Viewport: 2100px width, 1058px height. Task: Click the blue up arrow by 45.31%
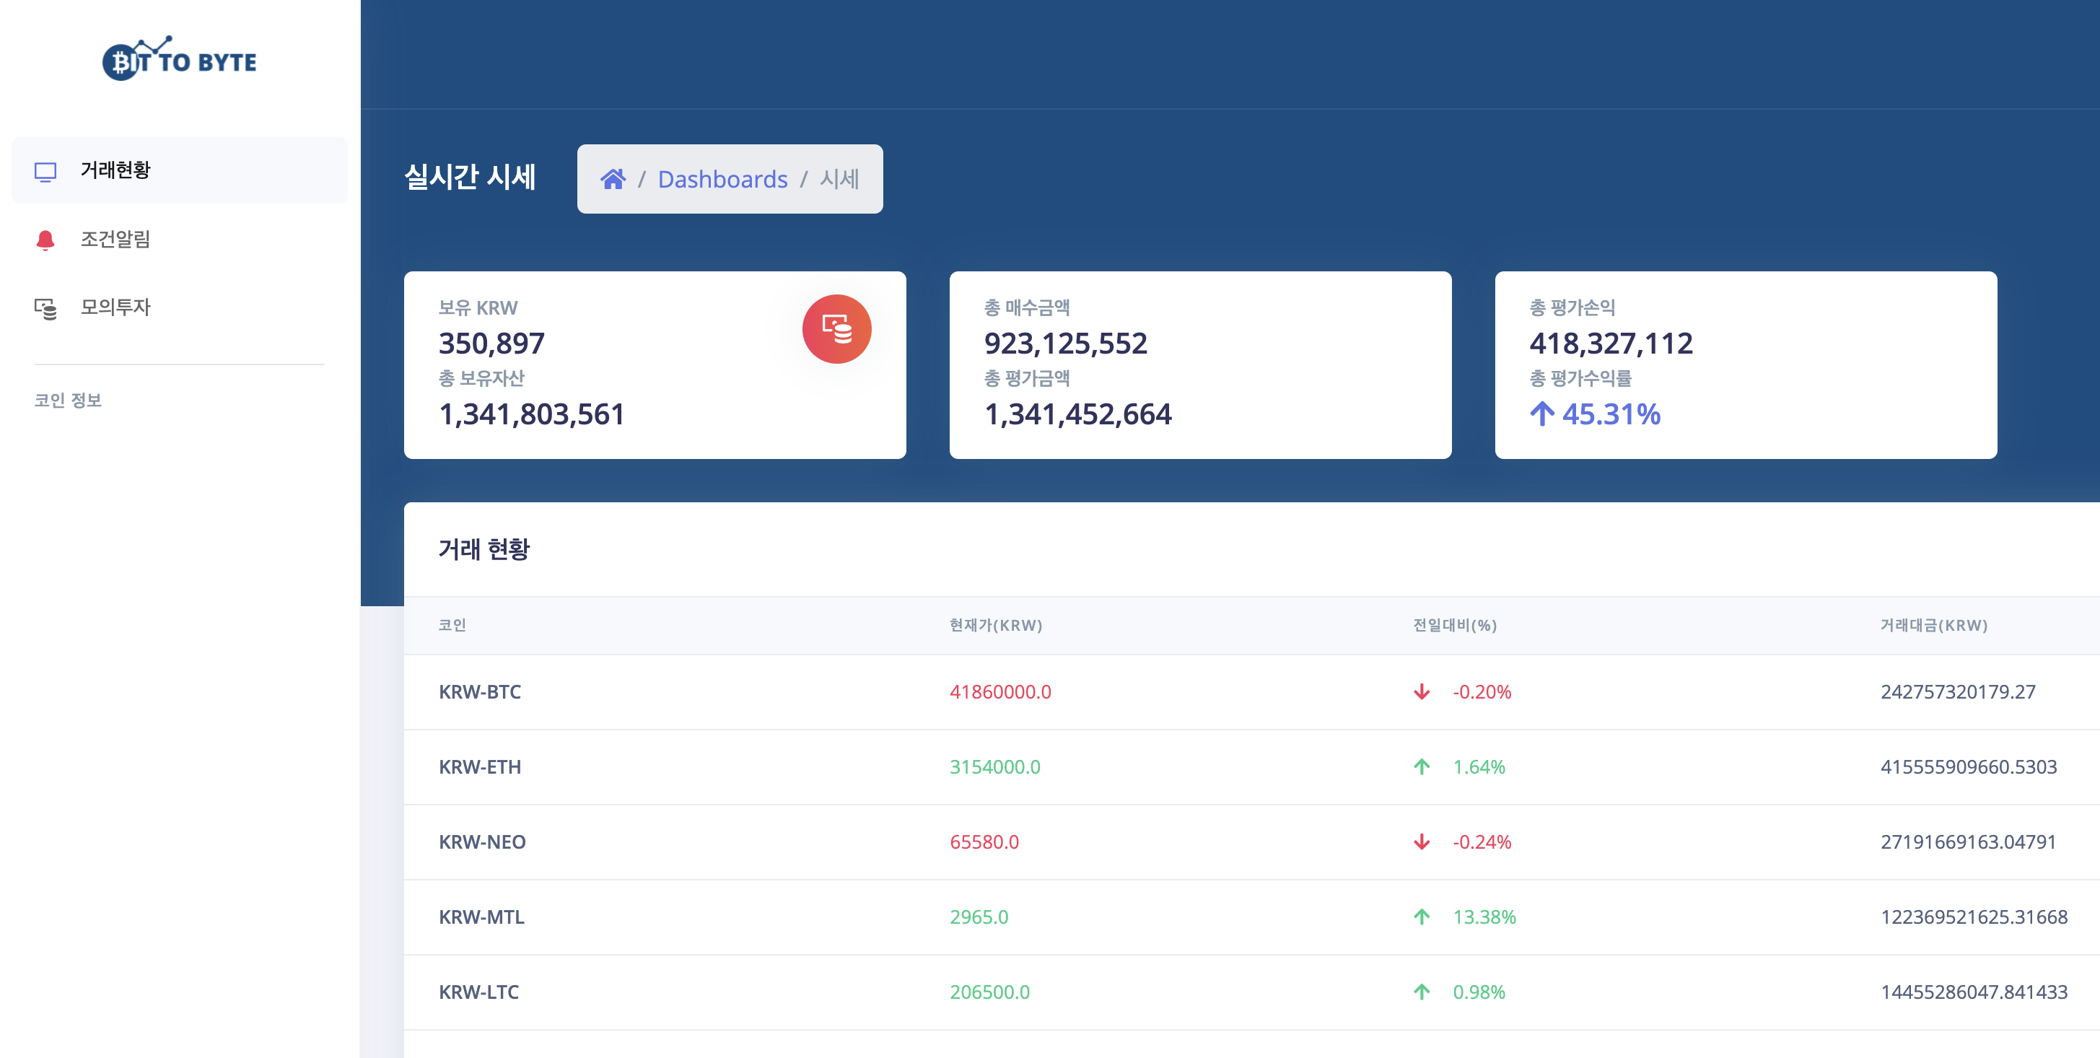click(1541, 414)
